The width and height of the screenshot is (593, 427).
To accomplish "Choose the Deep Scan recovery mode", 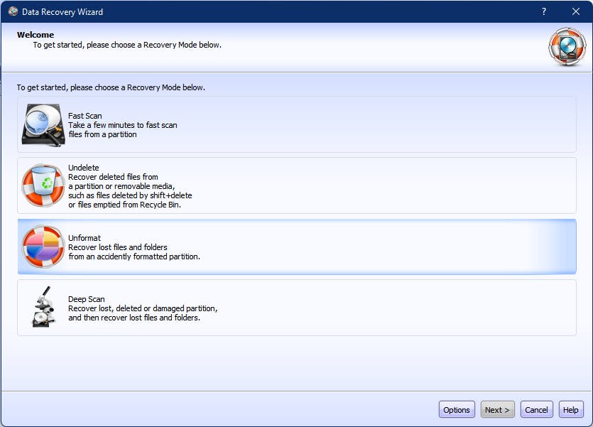I will (x=296, y=308).
